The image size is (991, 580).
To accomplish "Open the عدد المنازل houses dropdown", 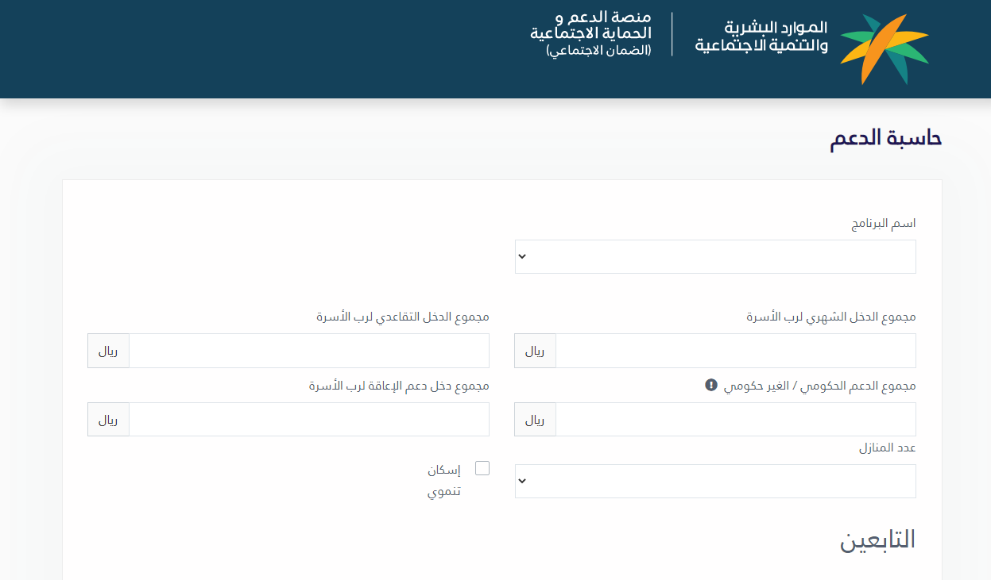I will click(x=715, y=481).
